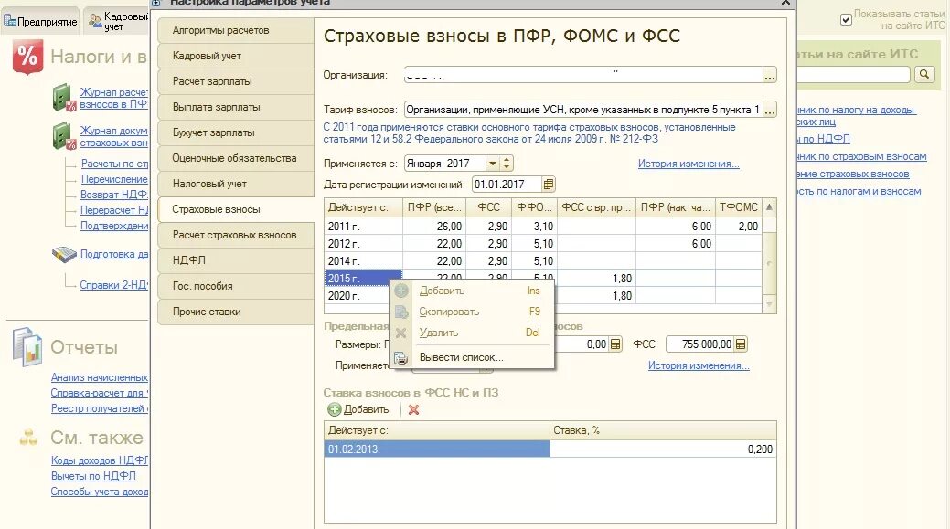Select the 01.02.2013 row in ФСС НС table

[550, 450]
